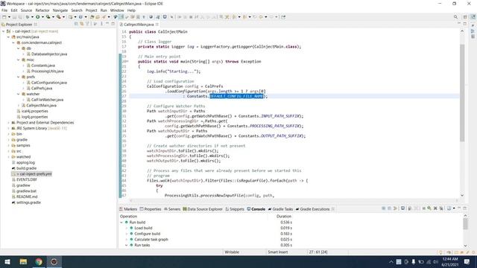Viewport: 477px width, 268px height.
Task: Click the Eclipse taskbar icon
Action: pos(54,261)
